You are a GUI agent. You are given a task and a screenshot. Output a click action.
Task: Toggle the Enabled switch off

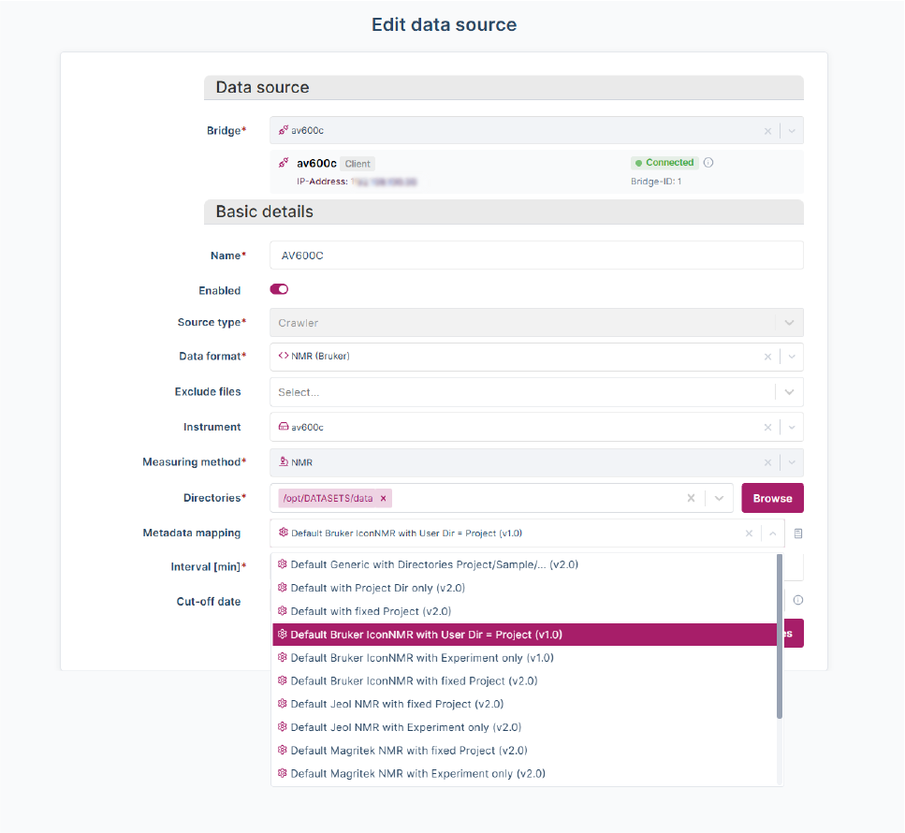click(x=279, y=289)
